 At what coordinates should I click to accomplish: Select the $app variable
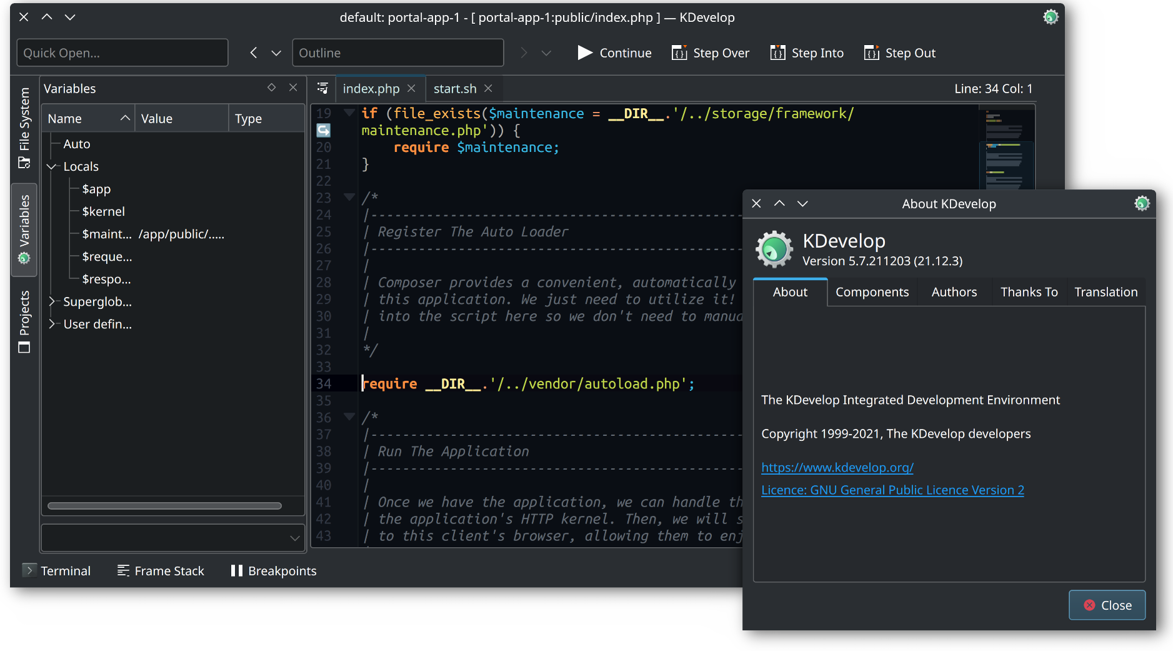[x=96, y=189]
